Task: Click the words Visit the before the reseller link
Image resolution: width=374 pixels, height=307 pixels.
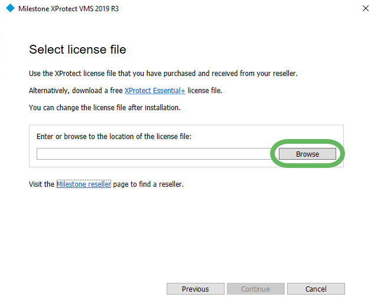Action: coord(41,184)
